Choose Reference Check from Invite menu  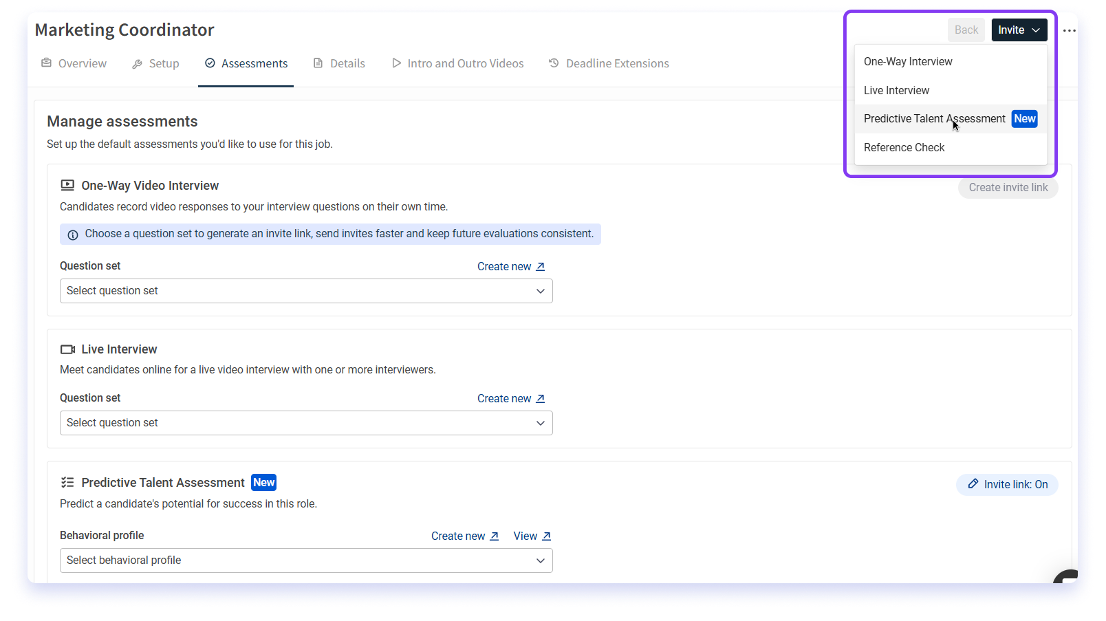coord(951,148)
